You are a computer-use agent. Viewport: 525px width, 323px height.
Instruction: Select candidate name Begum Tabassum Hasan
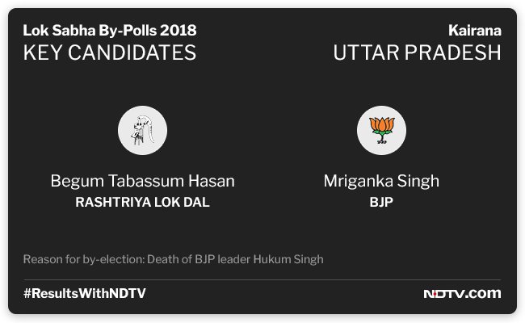(143, 181)
